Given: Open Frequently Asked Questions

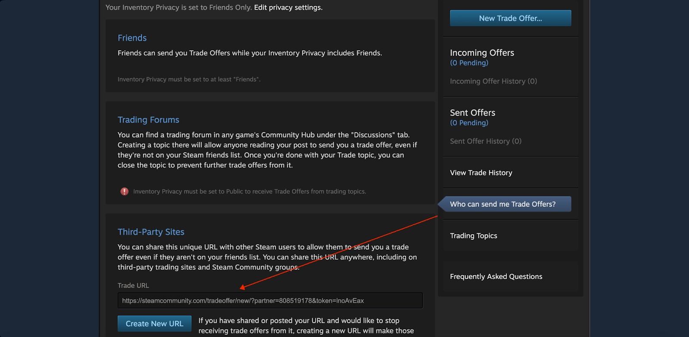Looking at the screenshot, I should pos(496,276).
